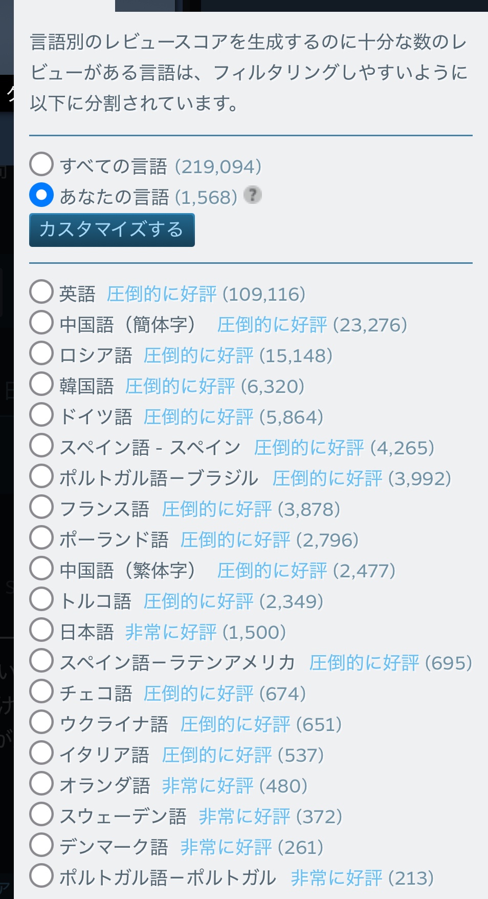The width and height of the screenshot is (488, 899).
Task: Select スペイン語-ラテンアメリカ radio option
Action: [41, 661]
